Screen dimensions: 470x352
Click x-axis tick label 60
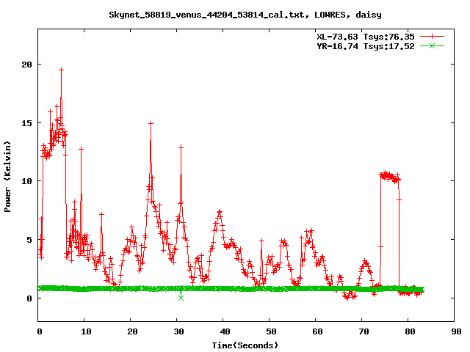pos(317,331)
